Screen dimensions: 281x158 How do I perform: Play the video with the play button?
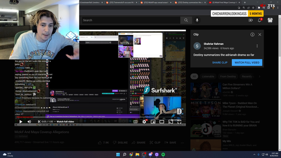21,122
